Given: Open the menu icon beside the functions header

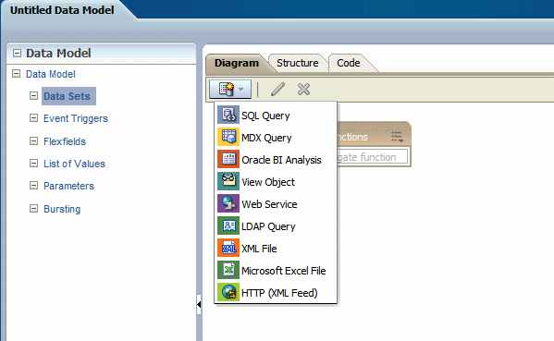Looking at the screenshot, I should [x=397, y=137].
